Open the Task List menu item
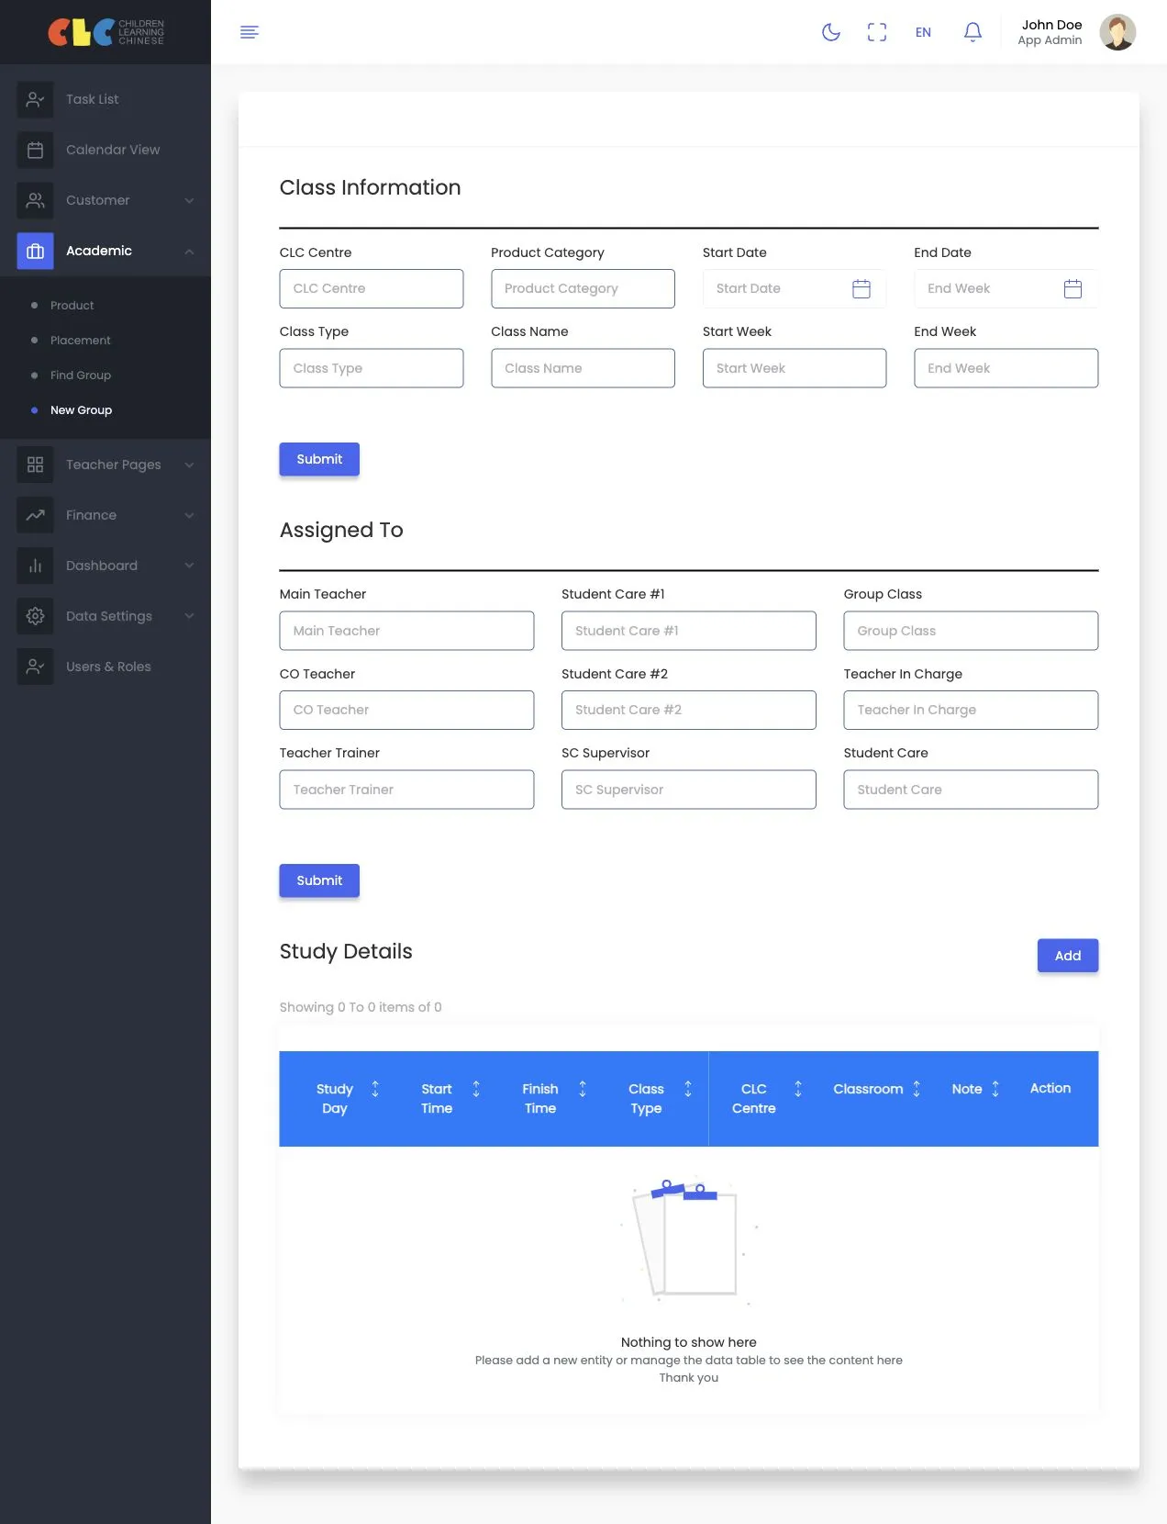1167x1524 pixels. 92,99
